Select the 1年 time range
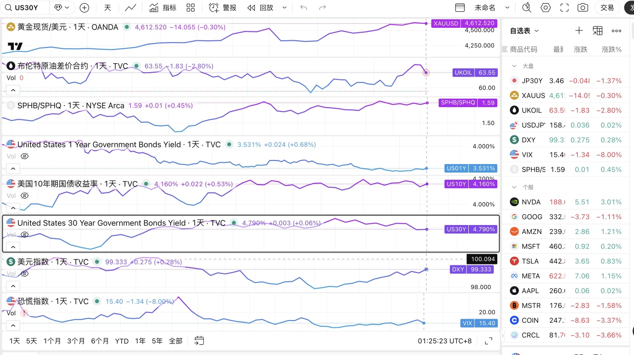The image size is (634, 355). [140, 341]
